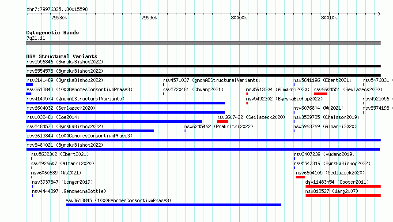393x222 pixels.
Task: Open nsv1032480 (Coe2014) variant
Action: 53,117
